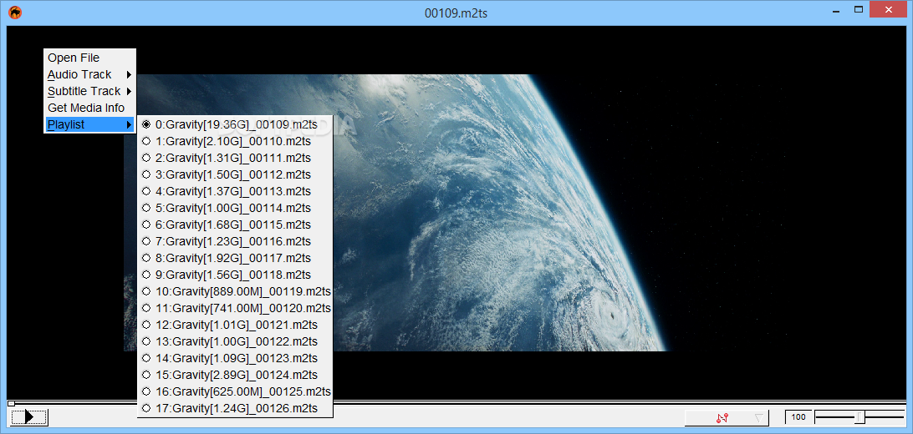Select playlist item 5:Gravity[1.00G]_00114.m2ts
The width and height of the screenshot is (913, 434).
coord(235,208)
